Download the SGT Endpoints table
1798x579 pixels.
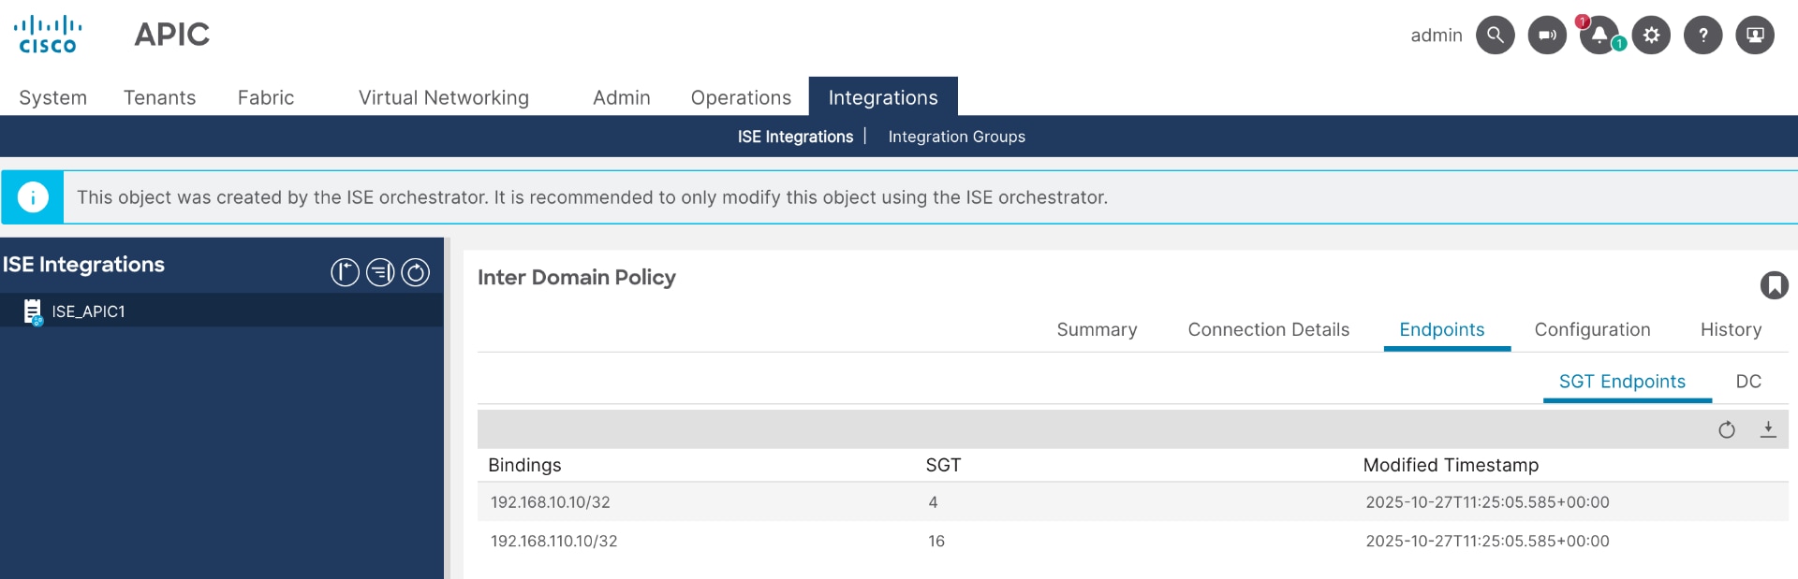click(x=1768, y=429)
